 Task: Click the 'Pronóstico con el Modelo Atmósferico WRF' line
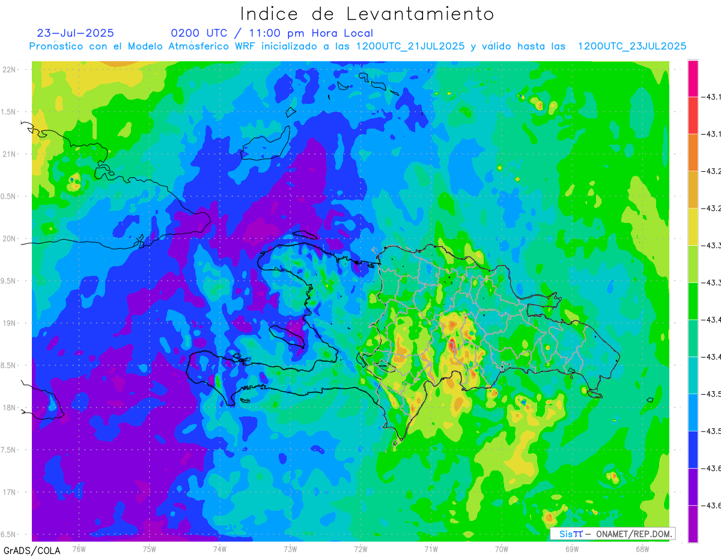(x=357, y=46)
